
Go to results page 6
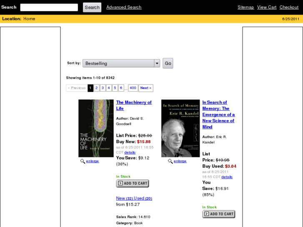click(x=121, y=88)
